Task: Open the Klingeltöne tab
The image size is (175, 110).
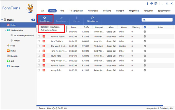Action: click(134, 11)
